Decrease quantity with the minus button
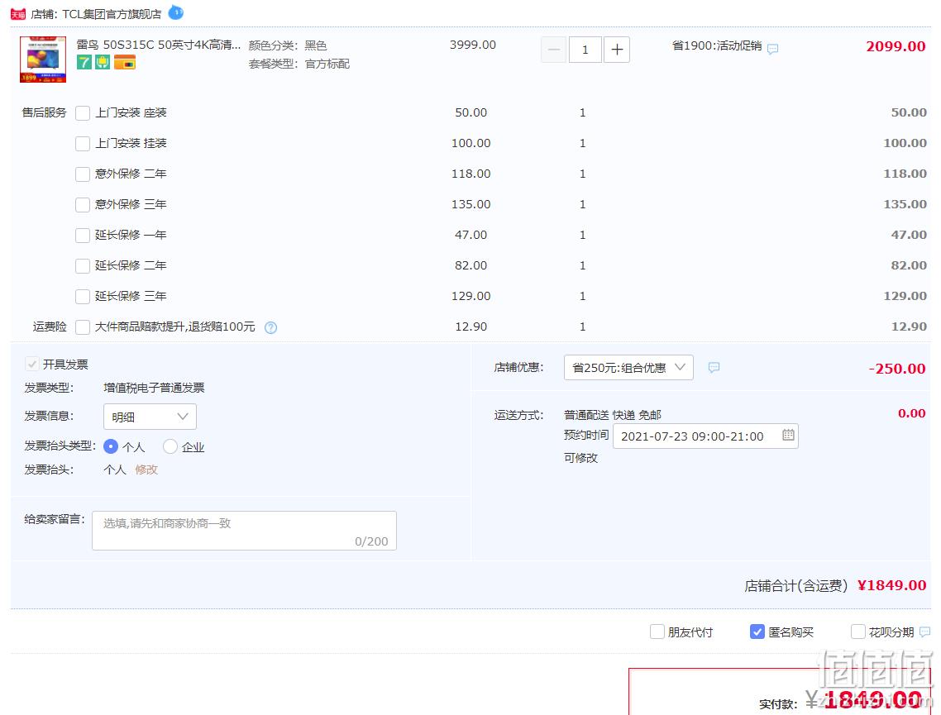The height and width of the screenshot is (715, 941). [553, 50]
